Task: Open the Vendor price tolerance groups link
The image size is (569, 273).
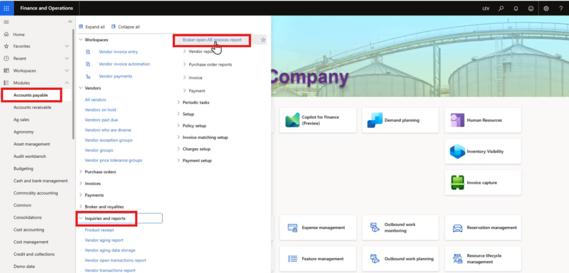Action: 113,160
